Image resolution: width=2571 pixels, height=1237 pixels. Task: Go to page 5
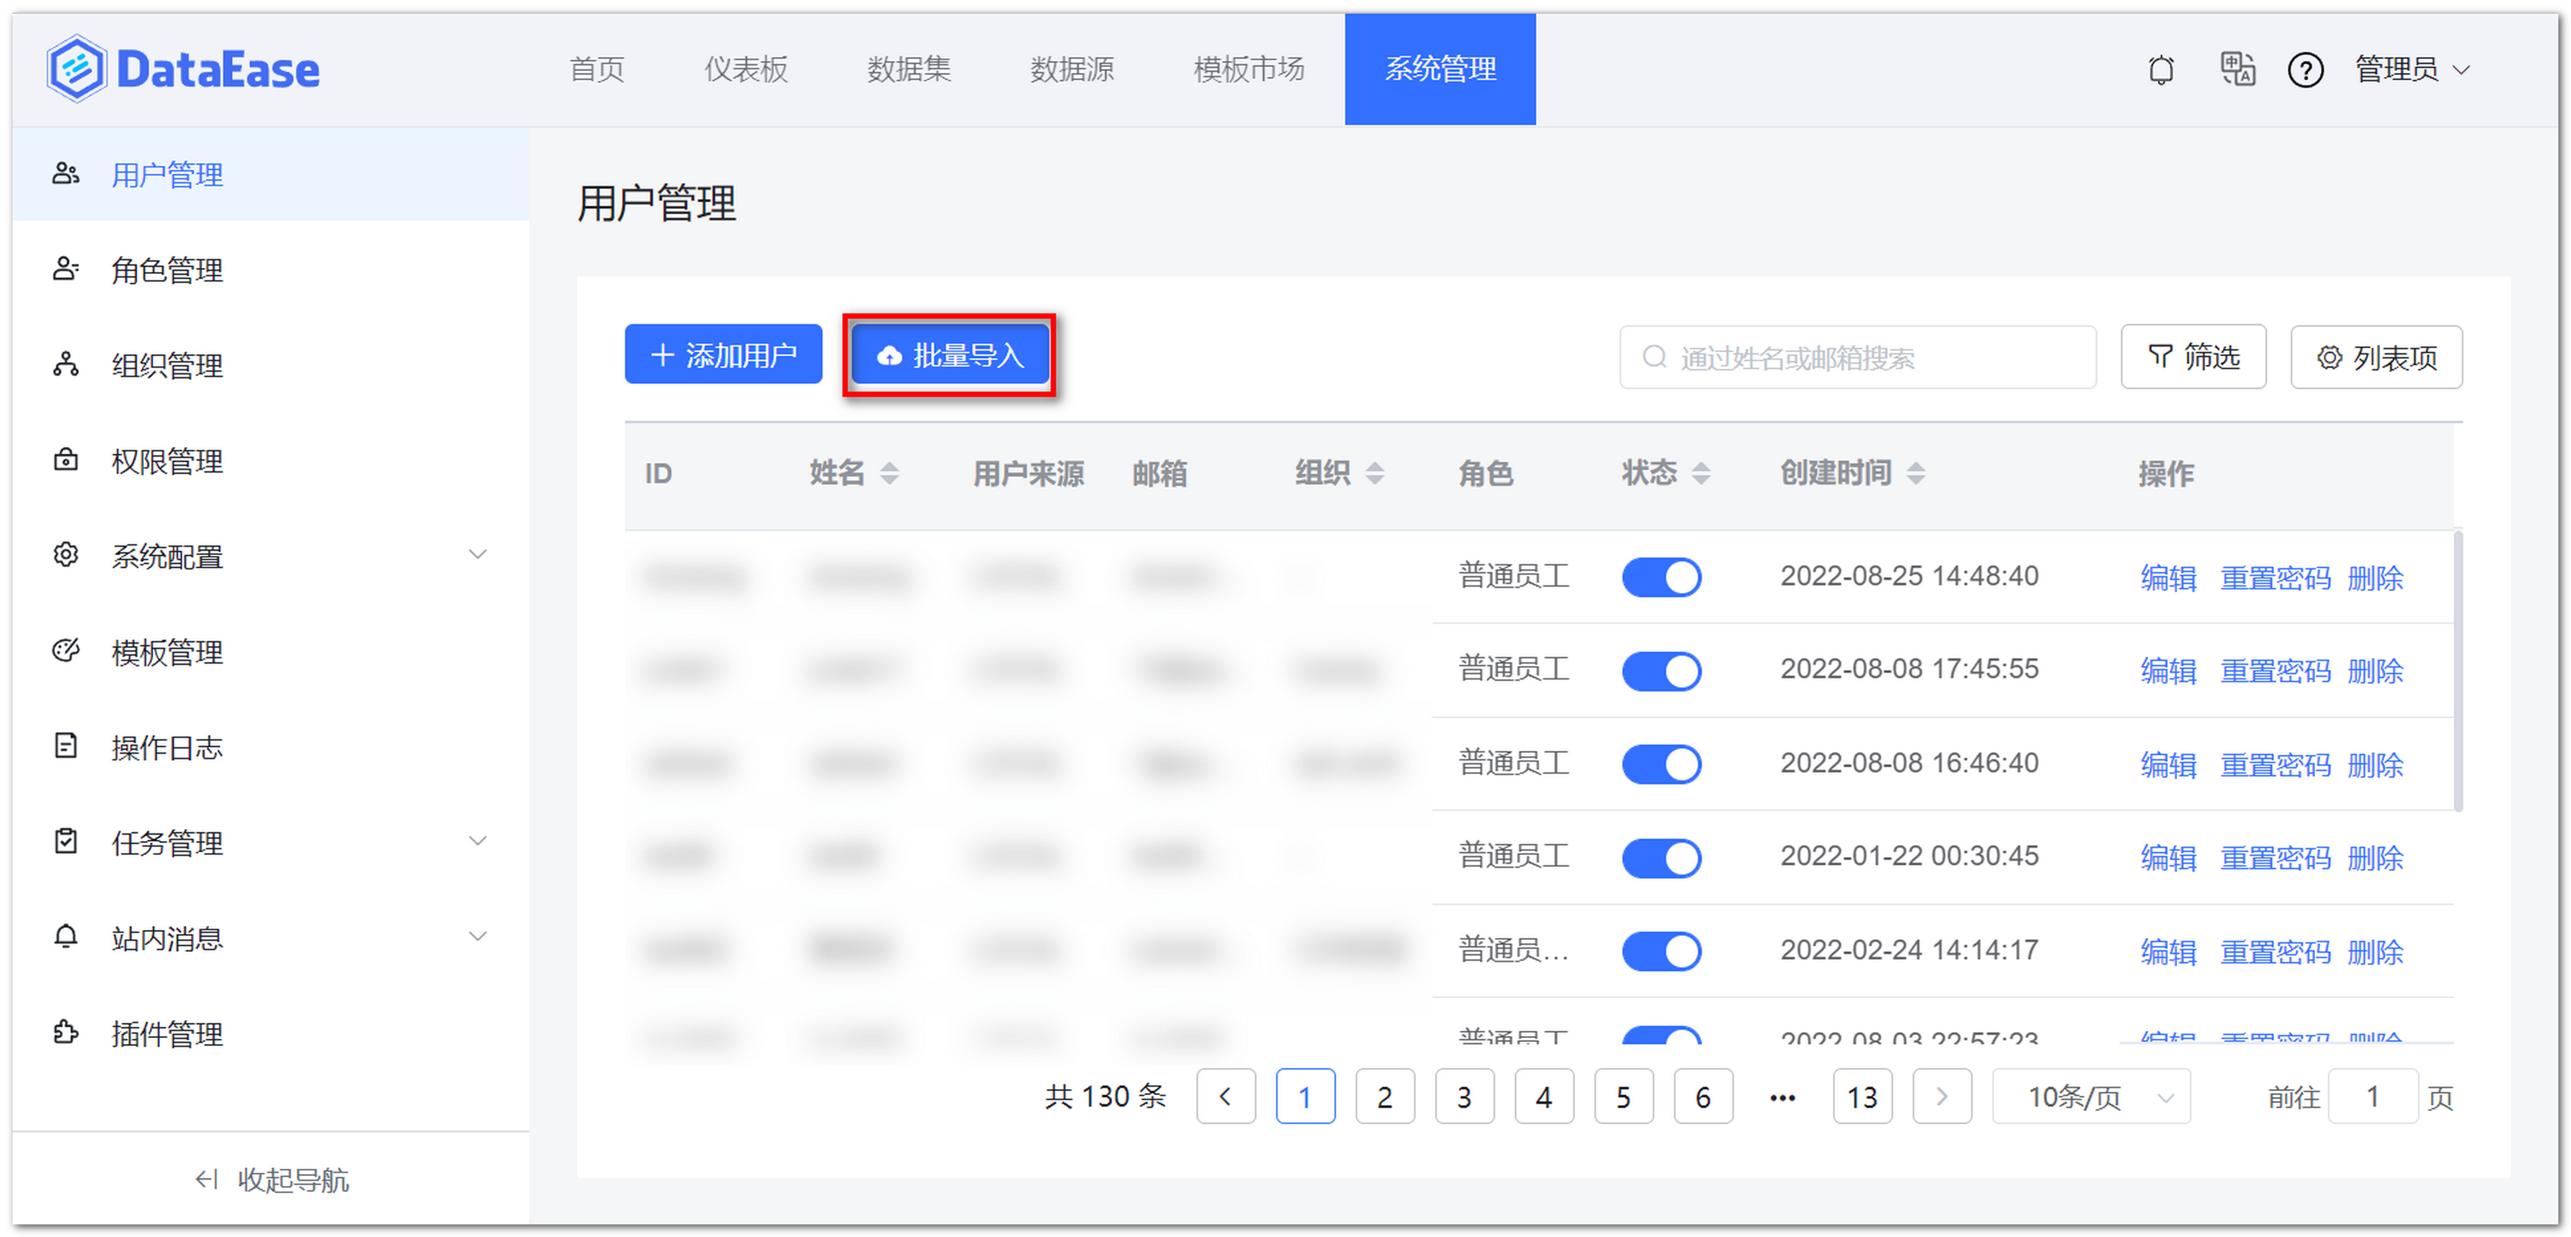[1624, 1096]
